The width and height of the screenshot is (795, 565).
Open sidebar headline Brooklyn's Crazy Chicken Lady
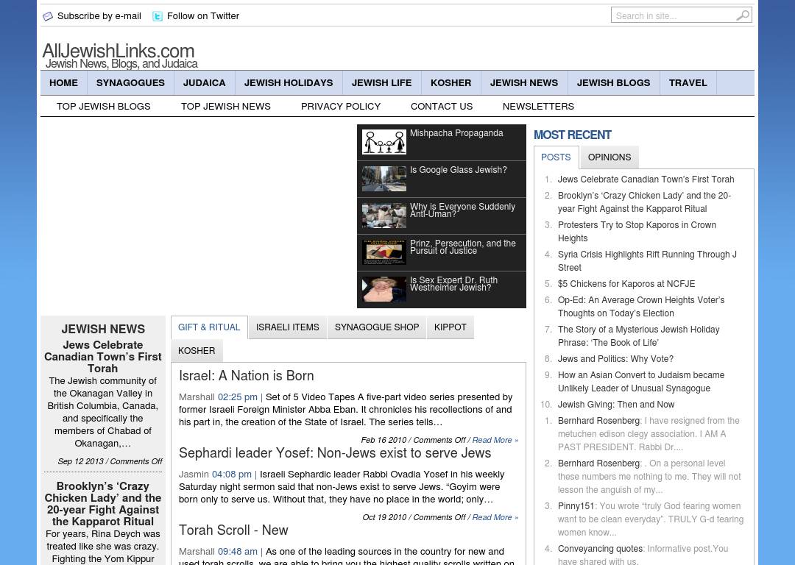coord(103,504)
